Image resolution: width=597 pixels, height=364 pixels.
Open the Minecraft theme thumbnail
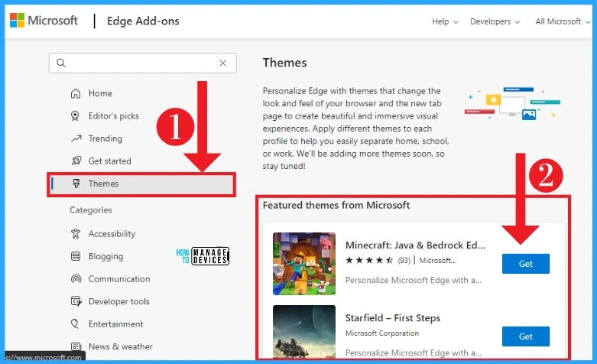point(303,264)
